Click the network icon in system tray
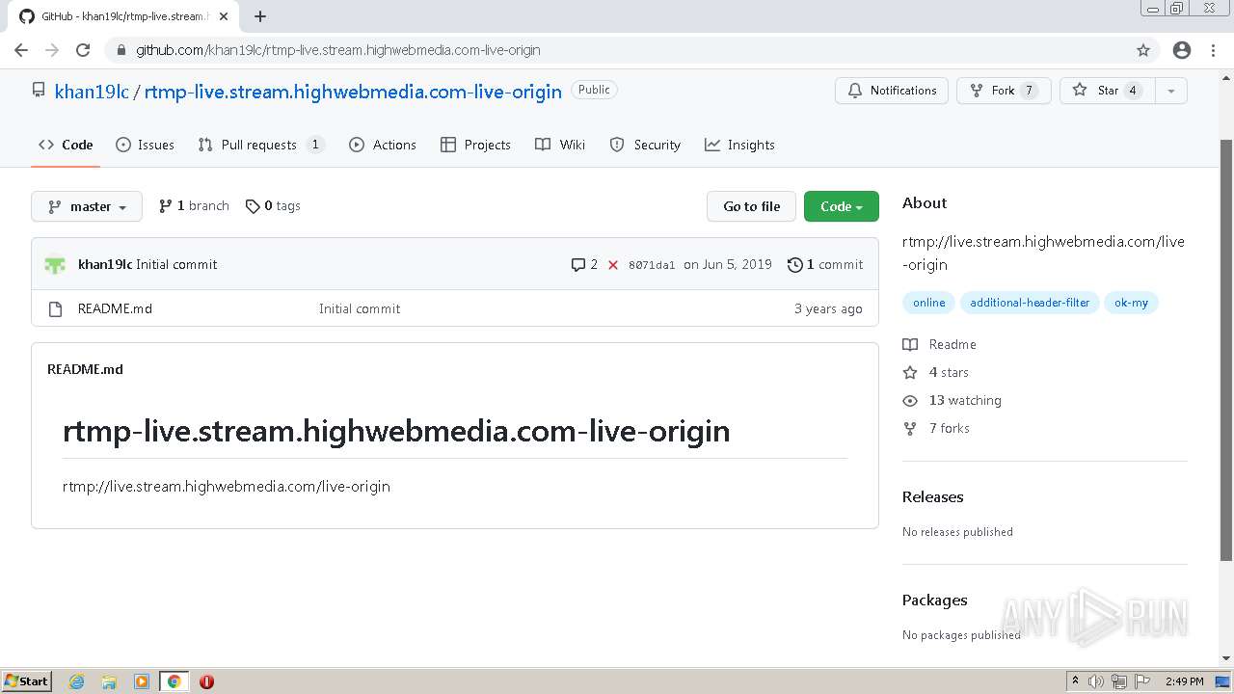 [x=1119, y=681]
